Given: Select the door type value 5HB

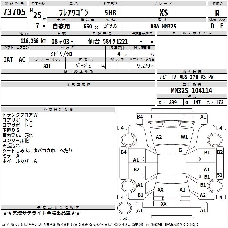Looking at the screenshot, I should pyautogui.click(x=110, y=13).
